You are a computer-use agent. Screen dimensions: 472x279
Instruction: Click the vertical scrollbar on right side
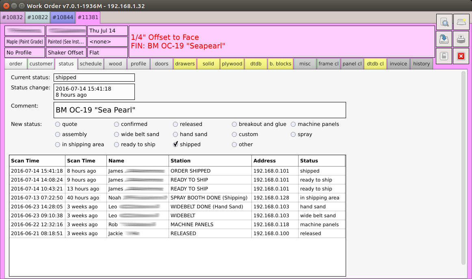tap(463, 167)
